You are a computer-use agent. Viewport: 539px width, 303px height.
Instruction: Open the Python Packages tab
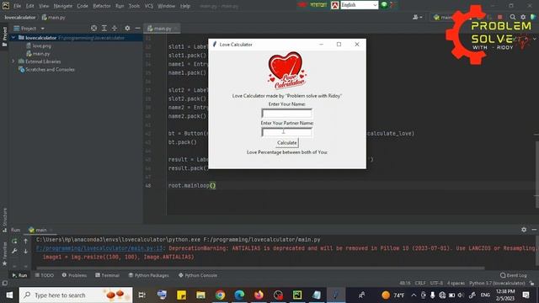pos(148,275)
